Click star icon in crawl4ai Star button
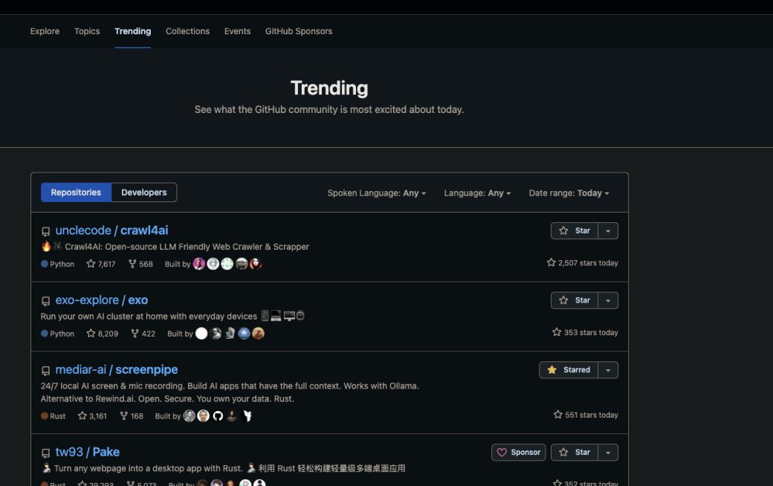773x486 pixels. coord(563,230)
